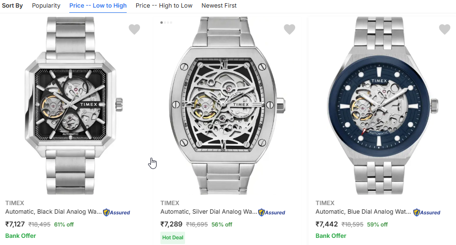Image resolution: width=456 pixels, height=245 pixels.
Task: Wishlist the silver dial Timex watch
Action: pyautogui.click(x=289, y=29)
